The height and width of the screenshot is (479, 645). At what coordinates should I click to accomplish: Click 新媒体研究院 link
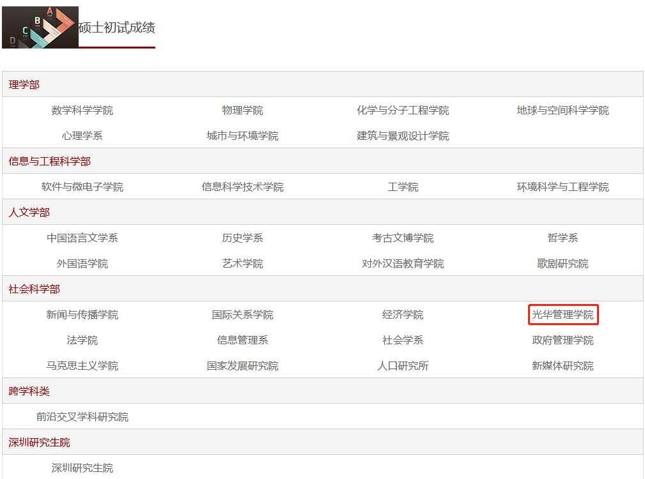pyautogui.click(x=563, y=366)
